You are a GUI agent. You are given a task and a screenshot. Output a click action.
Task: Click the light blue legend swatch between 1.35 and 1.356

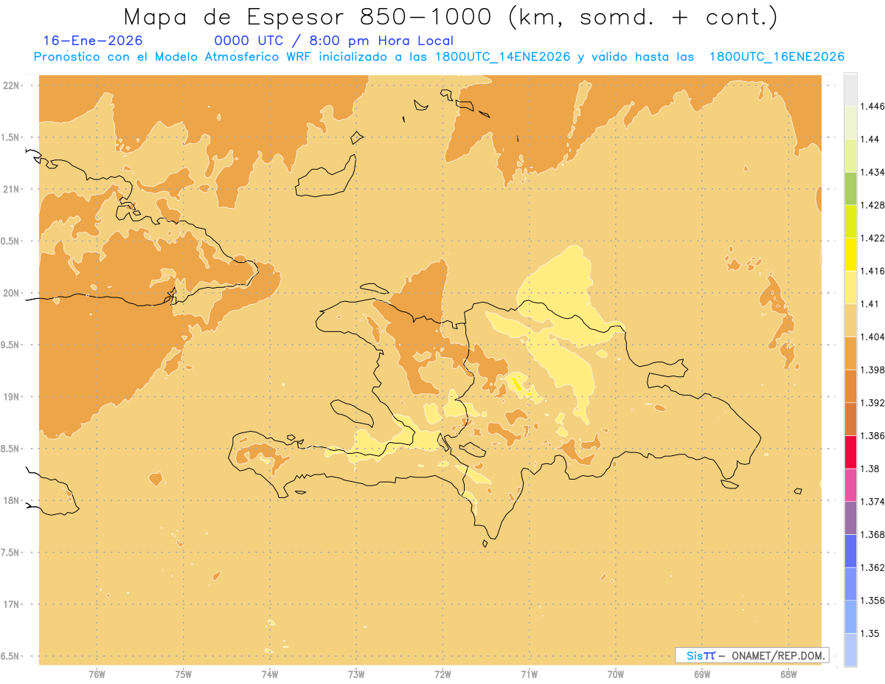tap(850, 617)
